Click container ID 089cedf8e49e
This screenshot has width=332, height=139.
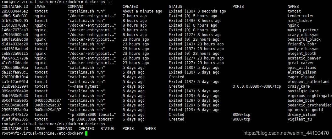coord(15,91)
